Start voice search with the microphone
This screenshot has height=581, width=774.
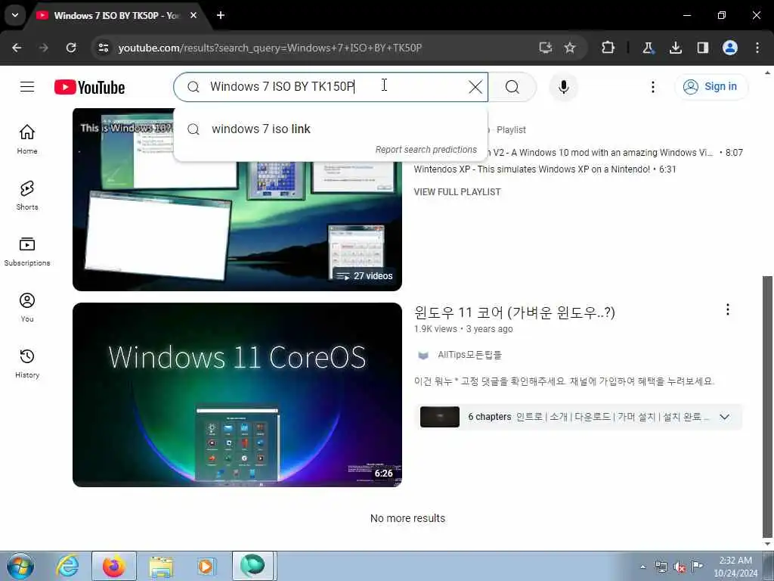coord(564,87)
